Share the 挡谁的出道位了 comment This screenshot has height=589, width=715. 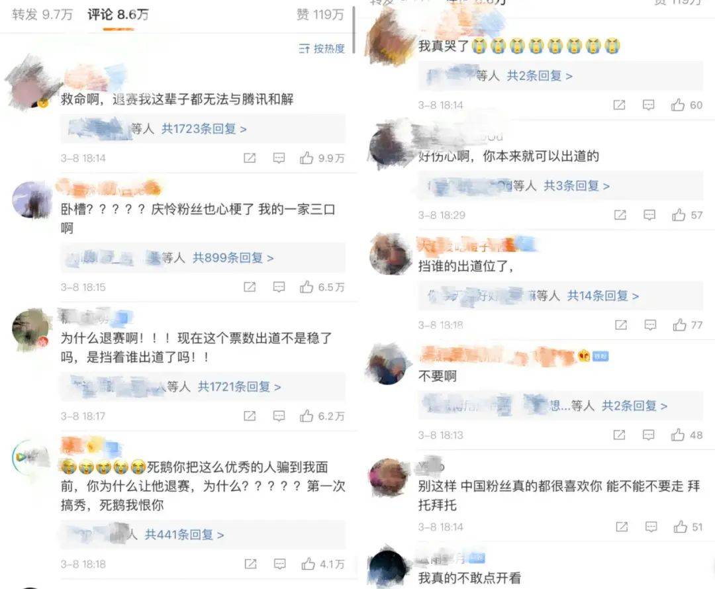[621, 324]
